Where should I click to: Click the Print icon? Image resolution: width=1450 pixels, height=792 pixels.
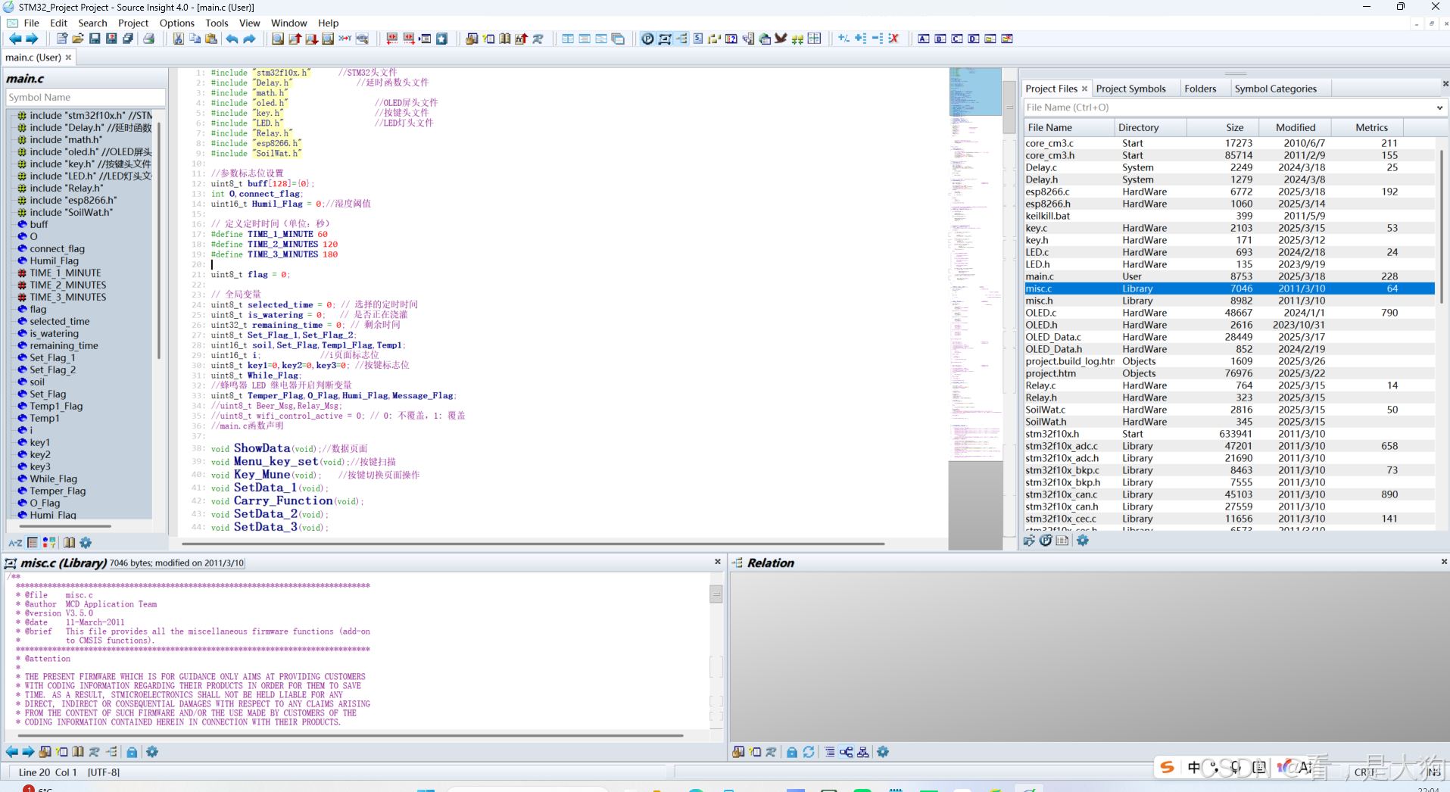(149, 39)
